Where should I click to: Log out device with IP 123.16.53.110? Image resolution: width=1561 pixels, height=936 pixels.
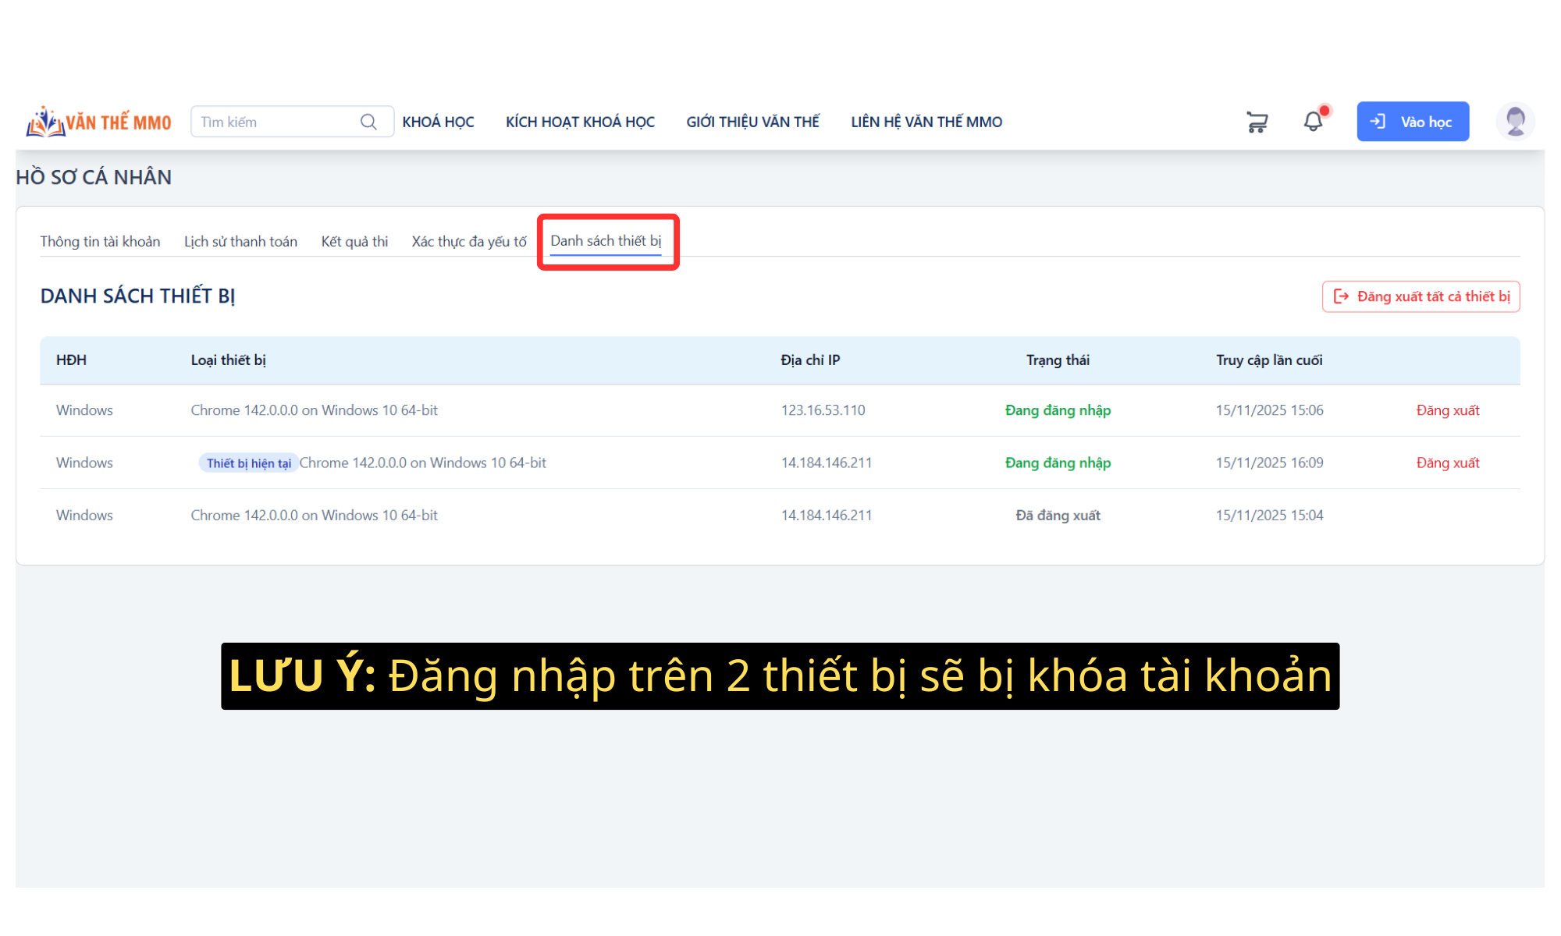1447,410
